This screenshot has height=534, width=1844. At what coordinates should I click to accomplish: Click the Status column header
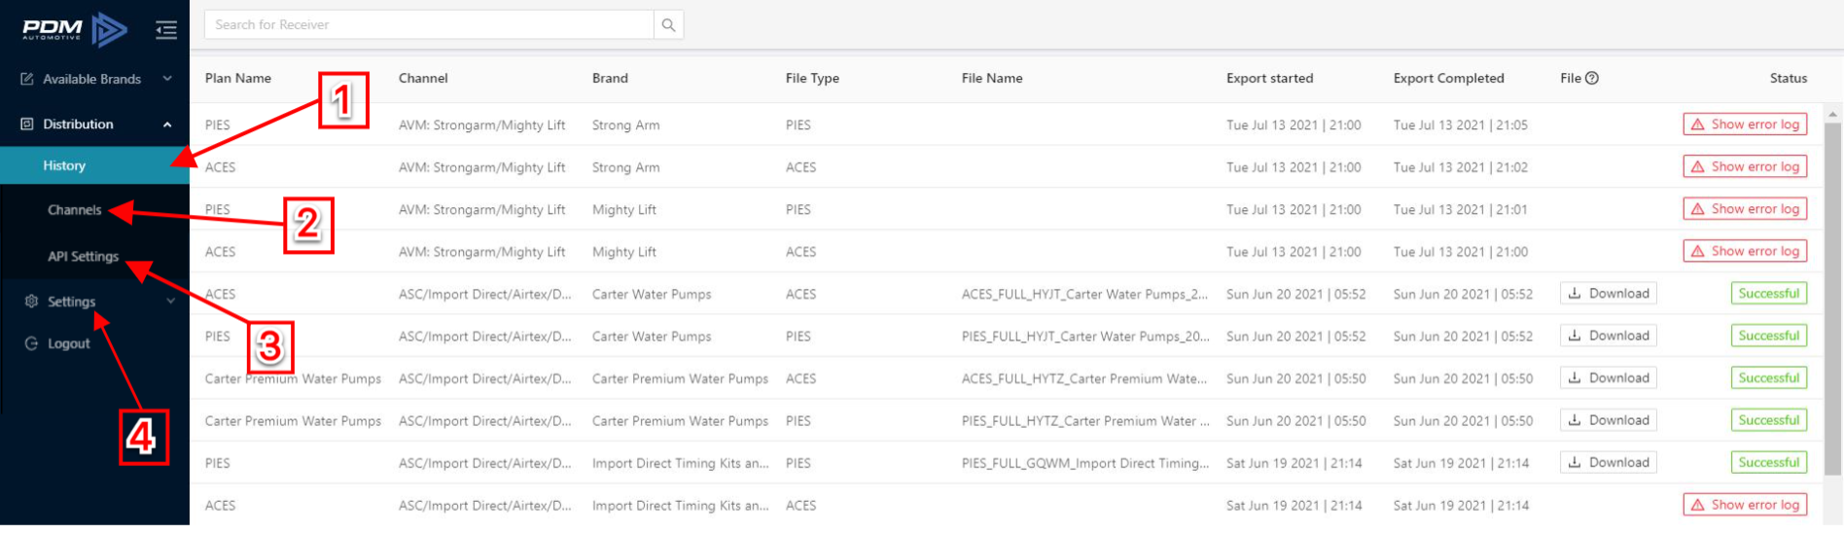pyautogui.click(x=1788, y=79)
